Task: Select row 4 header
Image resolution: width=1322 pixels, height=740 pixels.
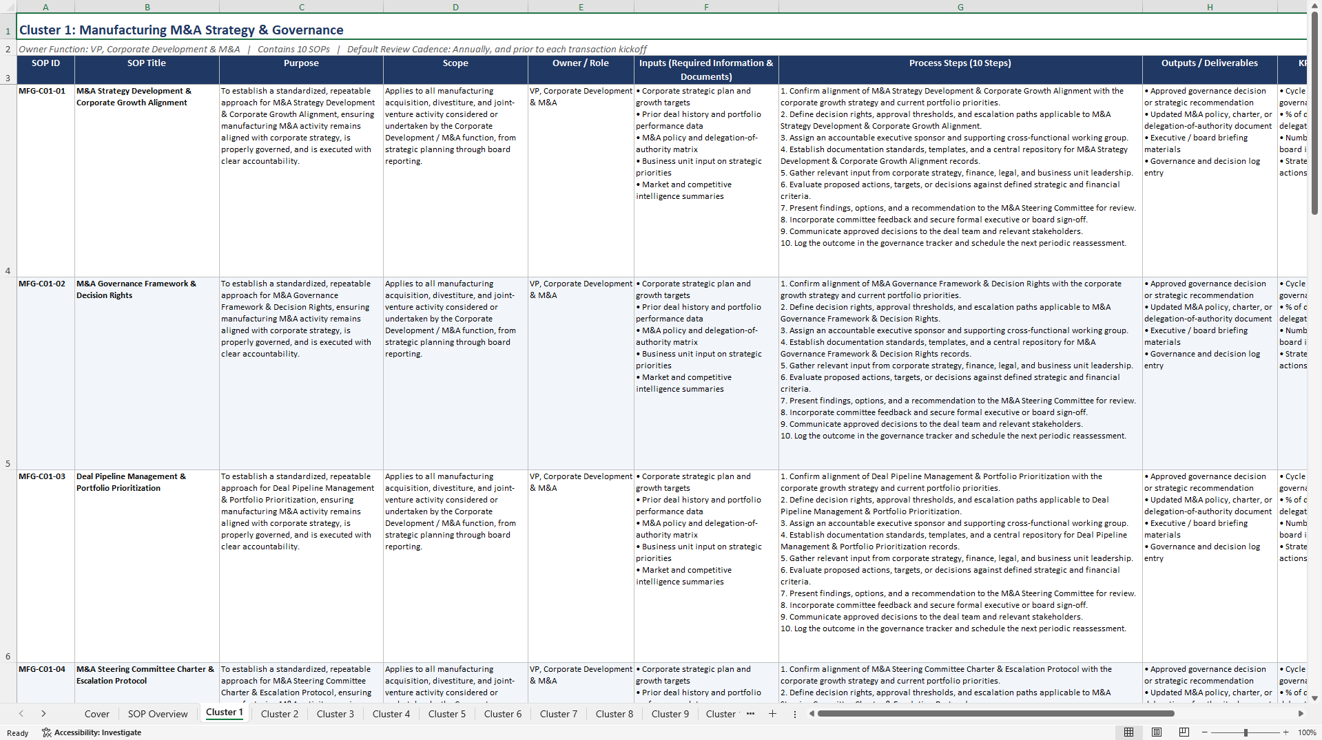Action: point(8,181)
